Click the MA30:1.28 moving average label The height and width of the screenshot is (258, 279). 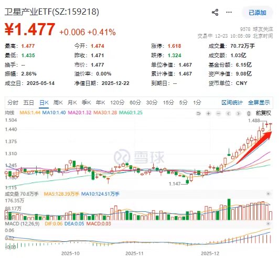click(x=105, y=113)
